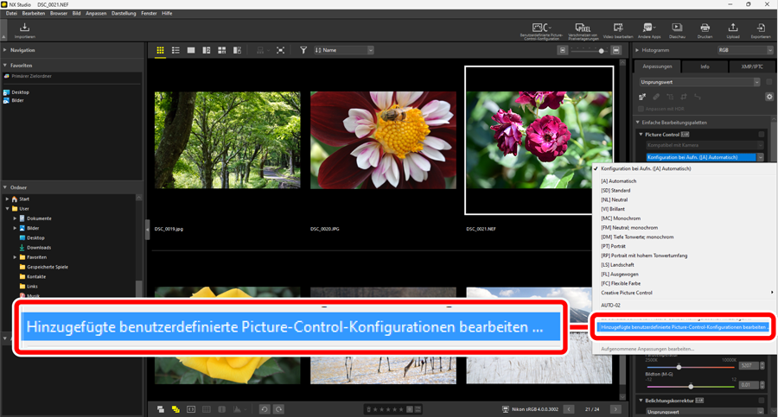Open adjustment settings gear icon
The height and width of the screenshot is (417, 778).
(x=768, y=97)
